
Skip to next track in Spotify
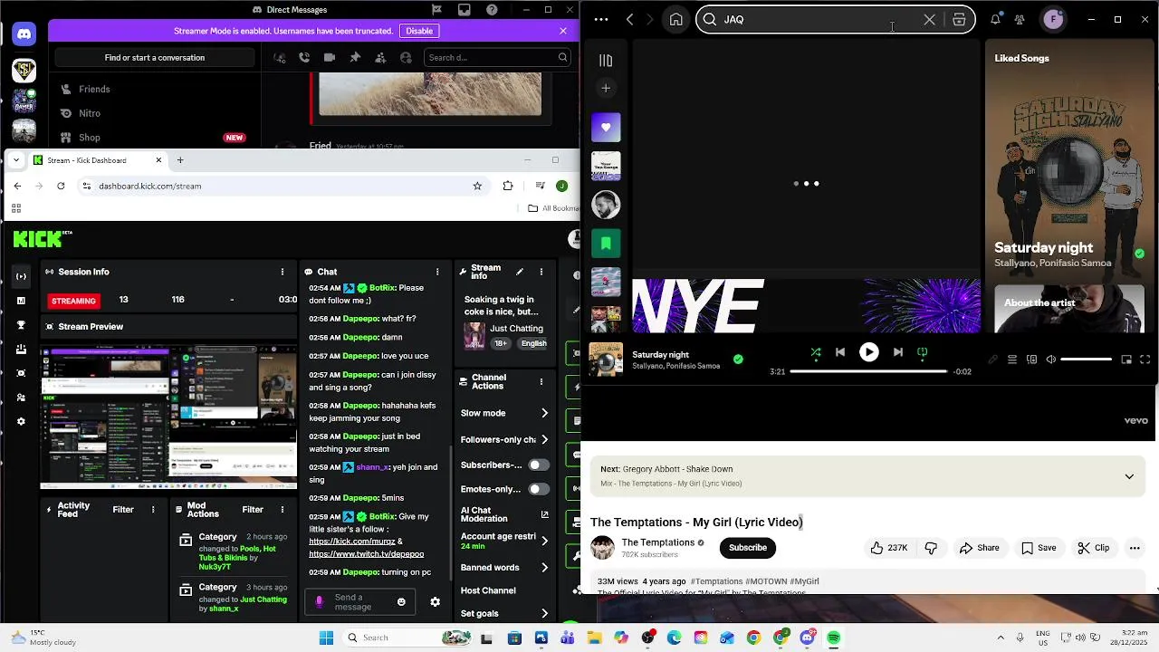point(897,352)
